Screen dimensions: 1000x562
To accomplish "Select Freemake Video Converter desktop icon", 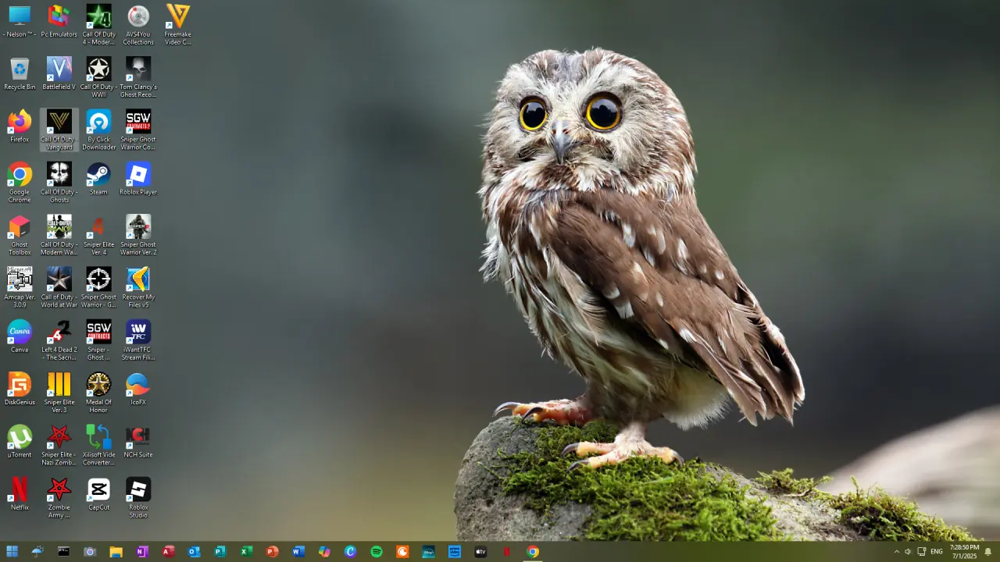I will point(178,25).
